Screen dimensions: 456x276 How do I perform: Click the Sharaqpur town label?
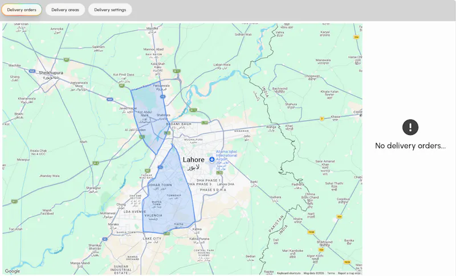coord(93,188)
